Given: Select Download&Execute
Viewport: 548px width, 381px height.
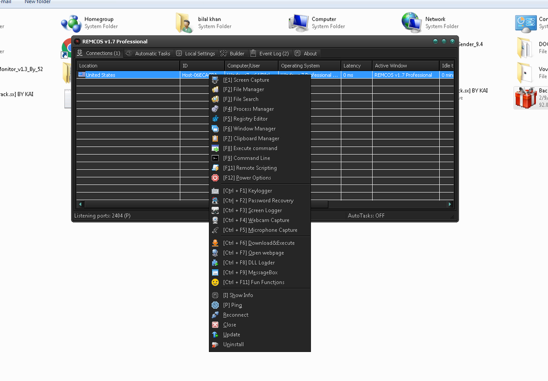Looking at the screenshot, I should click(258, 243).
